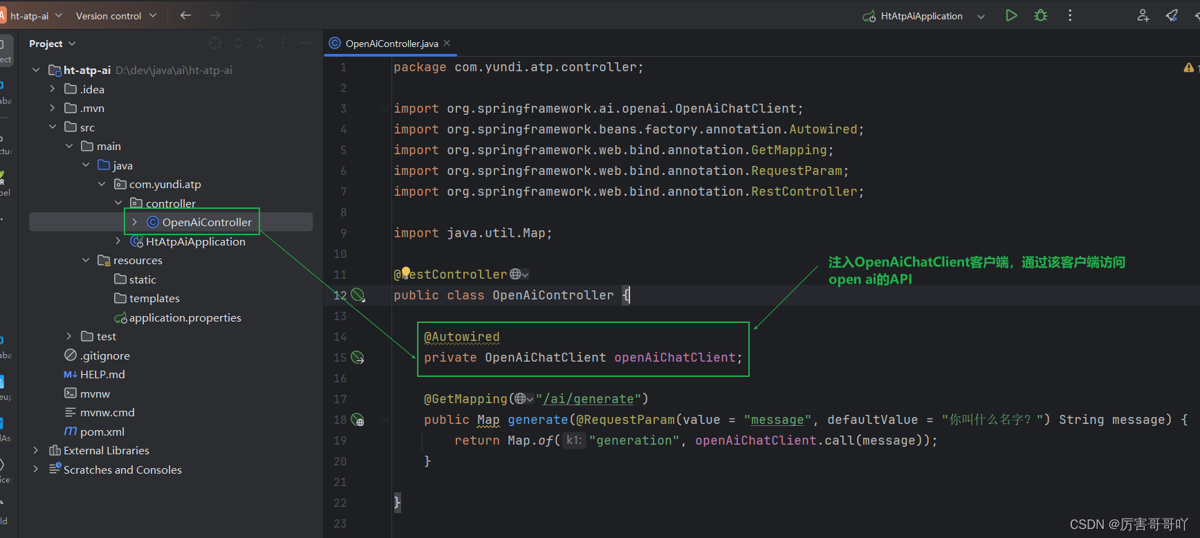Image resolution: width=1200 pixels, height=538 pixels.
Task: Run the HtAtpAiApplication configuration
Action: coord(1011,15)
